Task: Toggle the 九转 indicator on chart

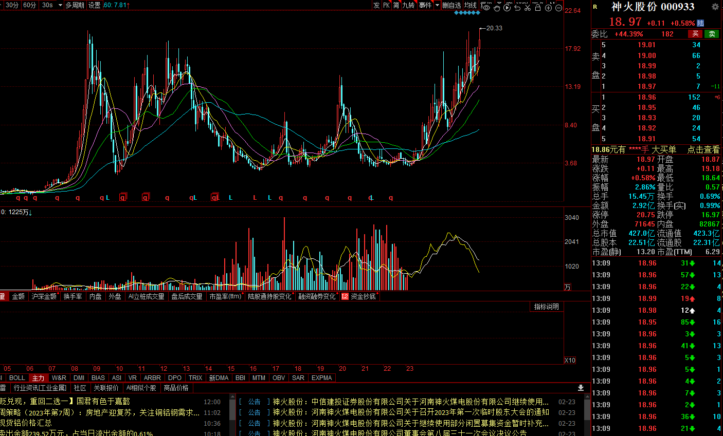Action: click(408, 5)
